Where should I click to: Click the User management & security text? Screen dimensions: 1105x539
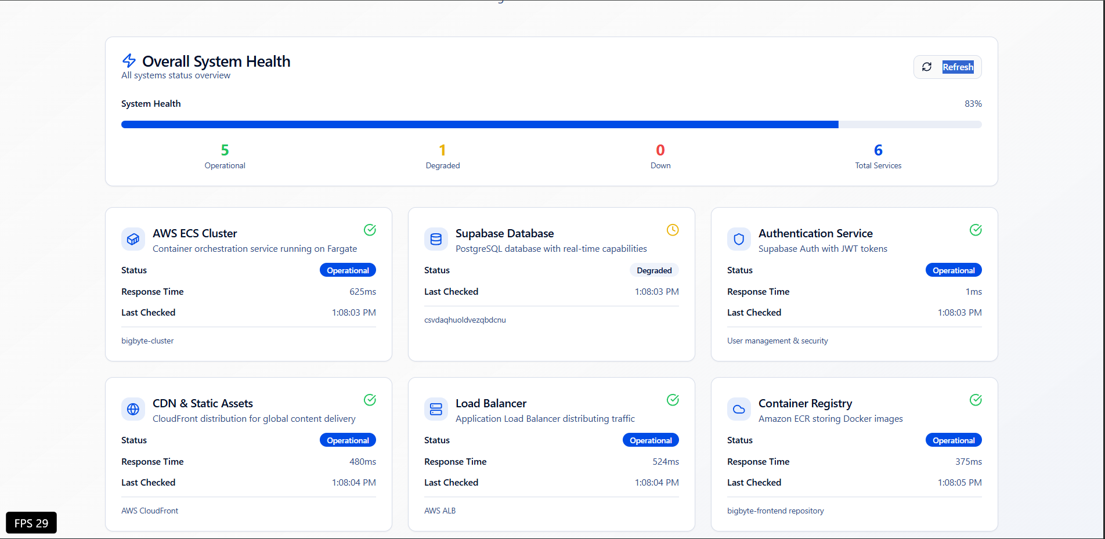click(x=778, y=341)
